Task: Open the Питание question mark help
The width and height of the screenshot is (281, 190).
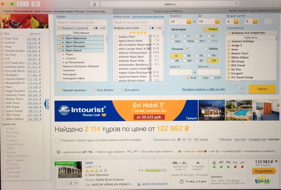Action: pos(186,49)
